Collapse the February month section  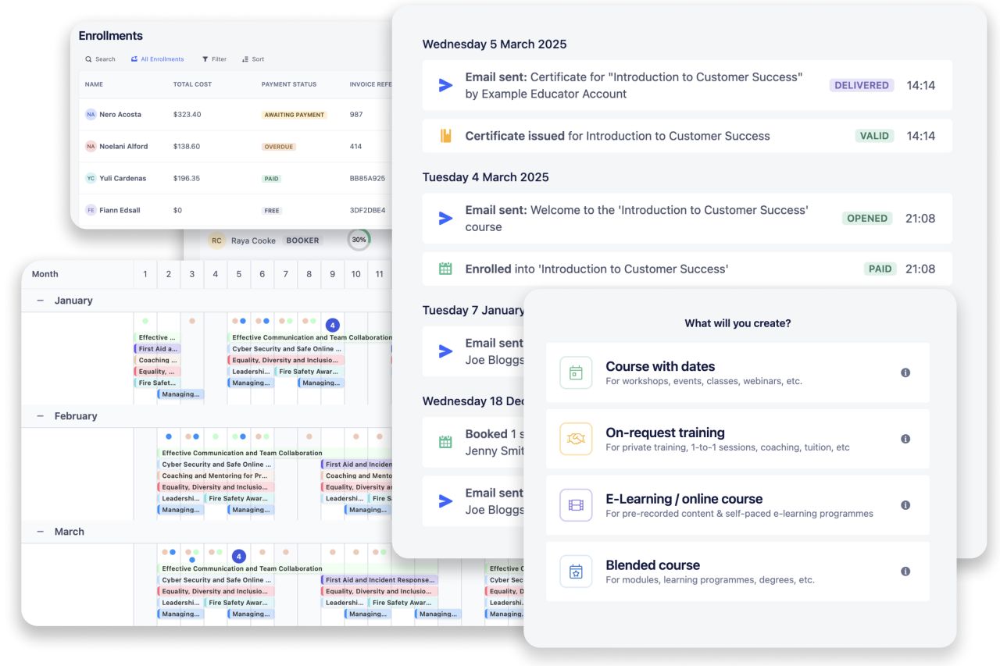point(40,416)
